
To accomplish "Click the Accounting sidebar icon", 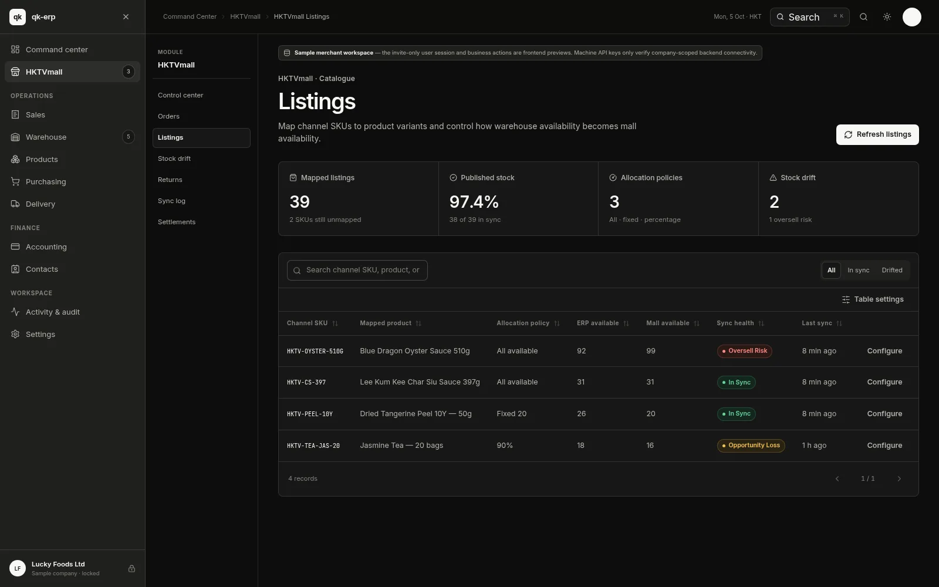I will click(x=15, y=247).
